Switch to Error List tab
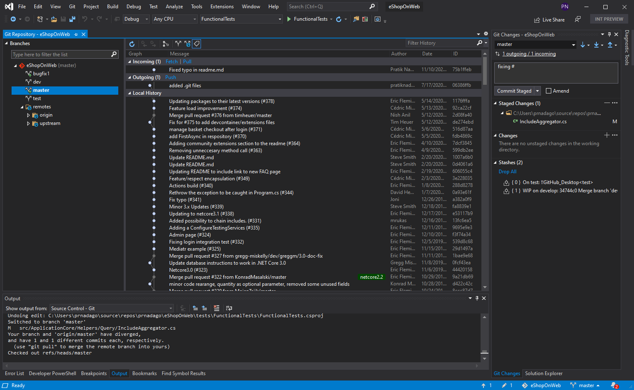Viewport: 634px width, 390px height. (x=14, y=373)
